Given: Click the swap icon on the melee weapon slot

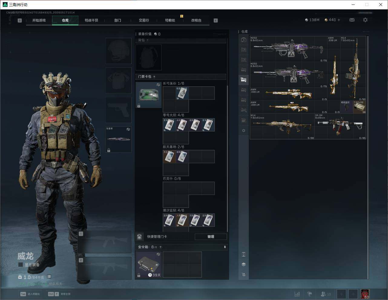Looking at the screenshot, I should (x=128, y=129).
